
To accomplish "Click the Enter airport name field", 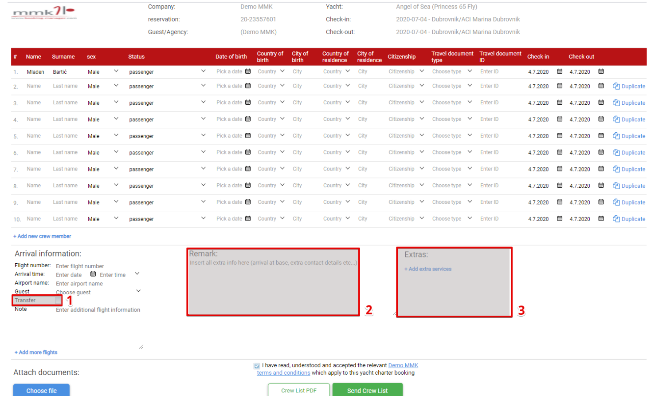I will pyautogui.click(x=79, y=284).
